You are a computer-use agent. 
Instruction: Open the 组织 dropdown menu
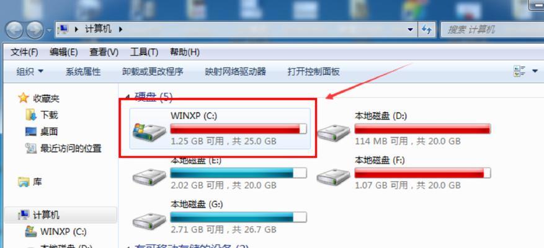point(30,72)
